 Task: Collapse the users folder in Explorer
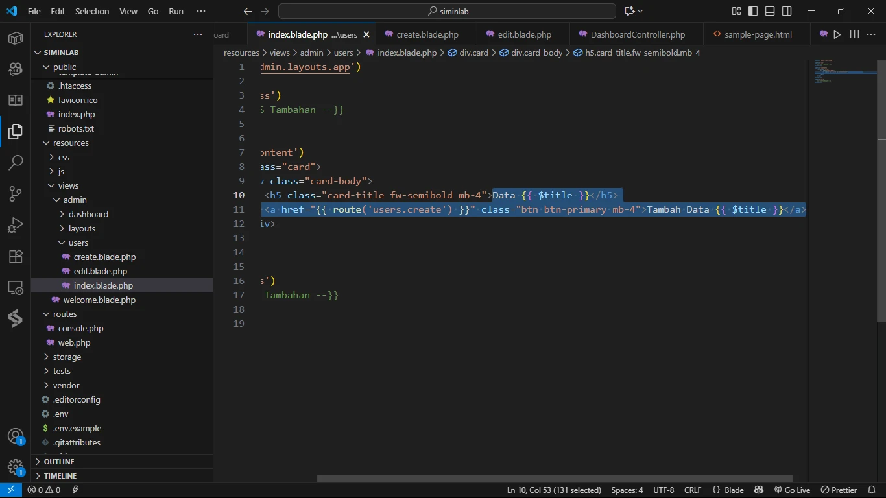(78, 243)
